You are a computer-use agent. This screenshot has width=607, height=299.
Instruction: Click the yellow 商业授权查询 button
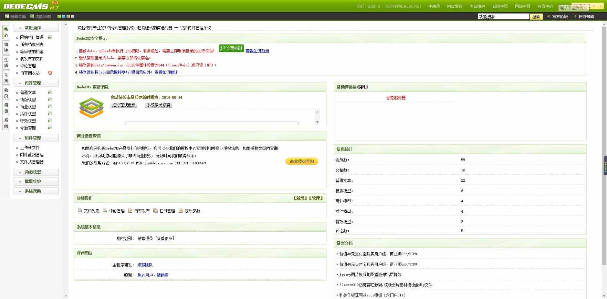(x=302, y=161)
